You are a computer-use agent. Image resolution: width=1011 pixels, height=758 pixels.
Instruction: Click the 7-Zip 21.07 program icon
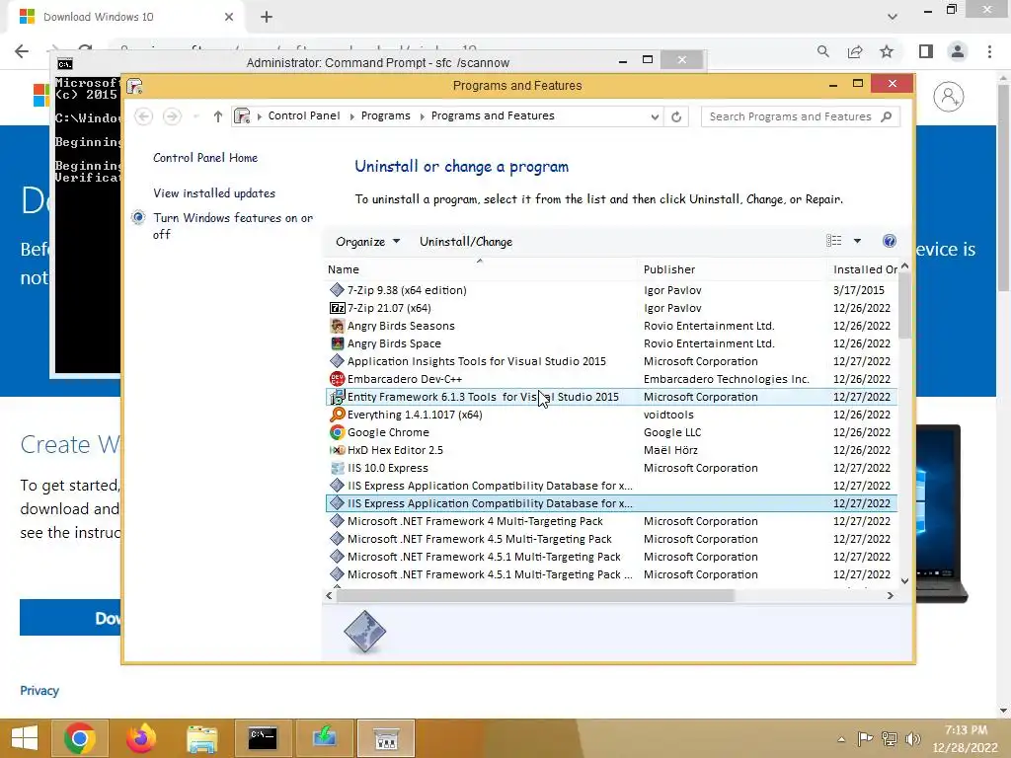337,308
